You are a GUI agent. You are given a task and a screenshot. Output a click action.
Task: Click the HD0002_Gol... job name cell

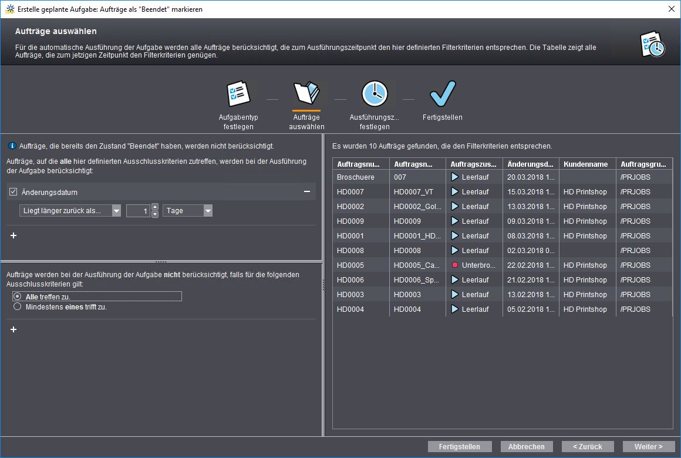coord(417,207)
